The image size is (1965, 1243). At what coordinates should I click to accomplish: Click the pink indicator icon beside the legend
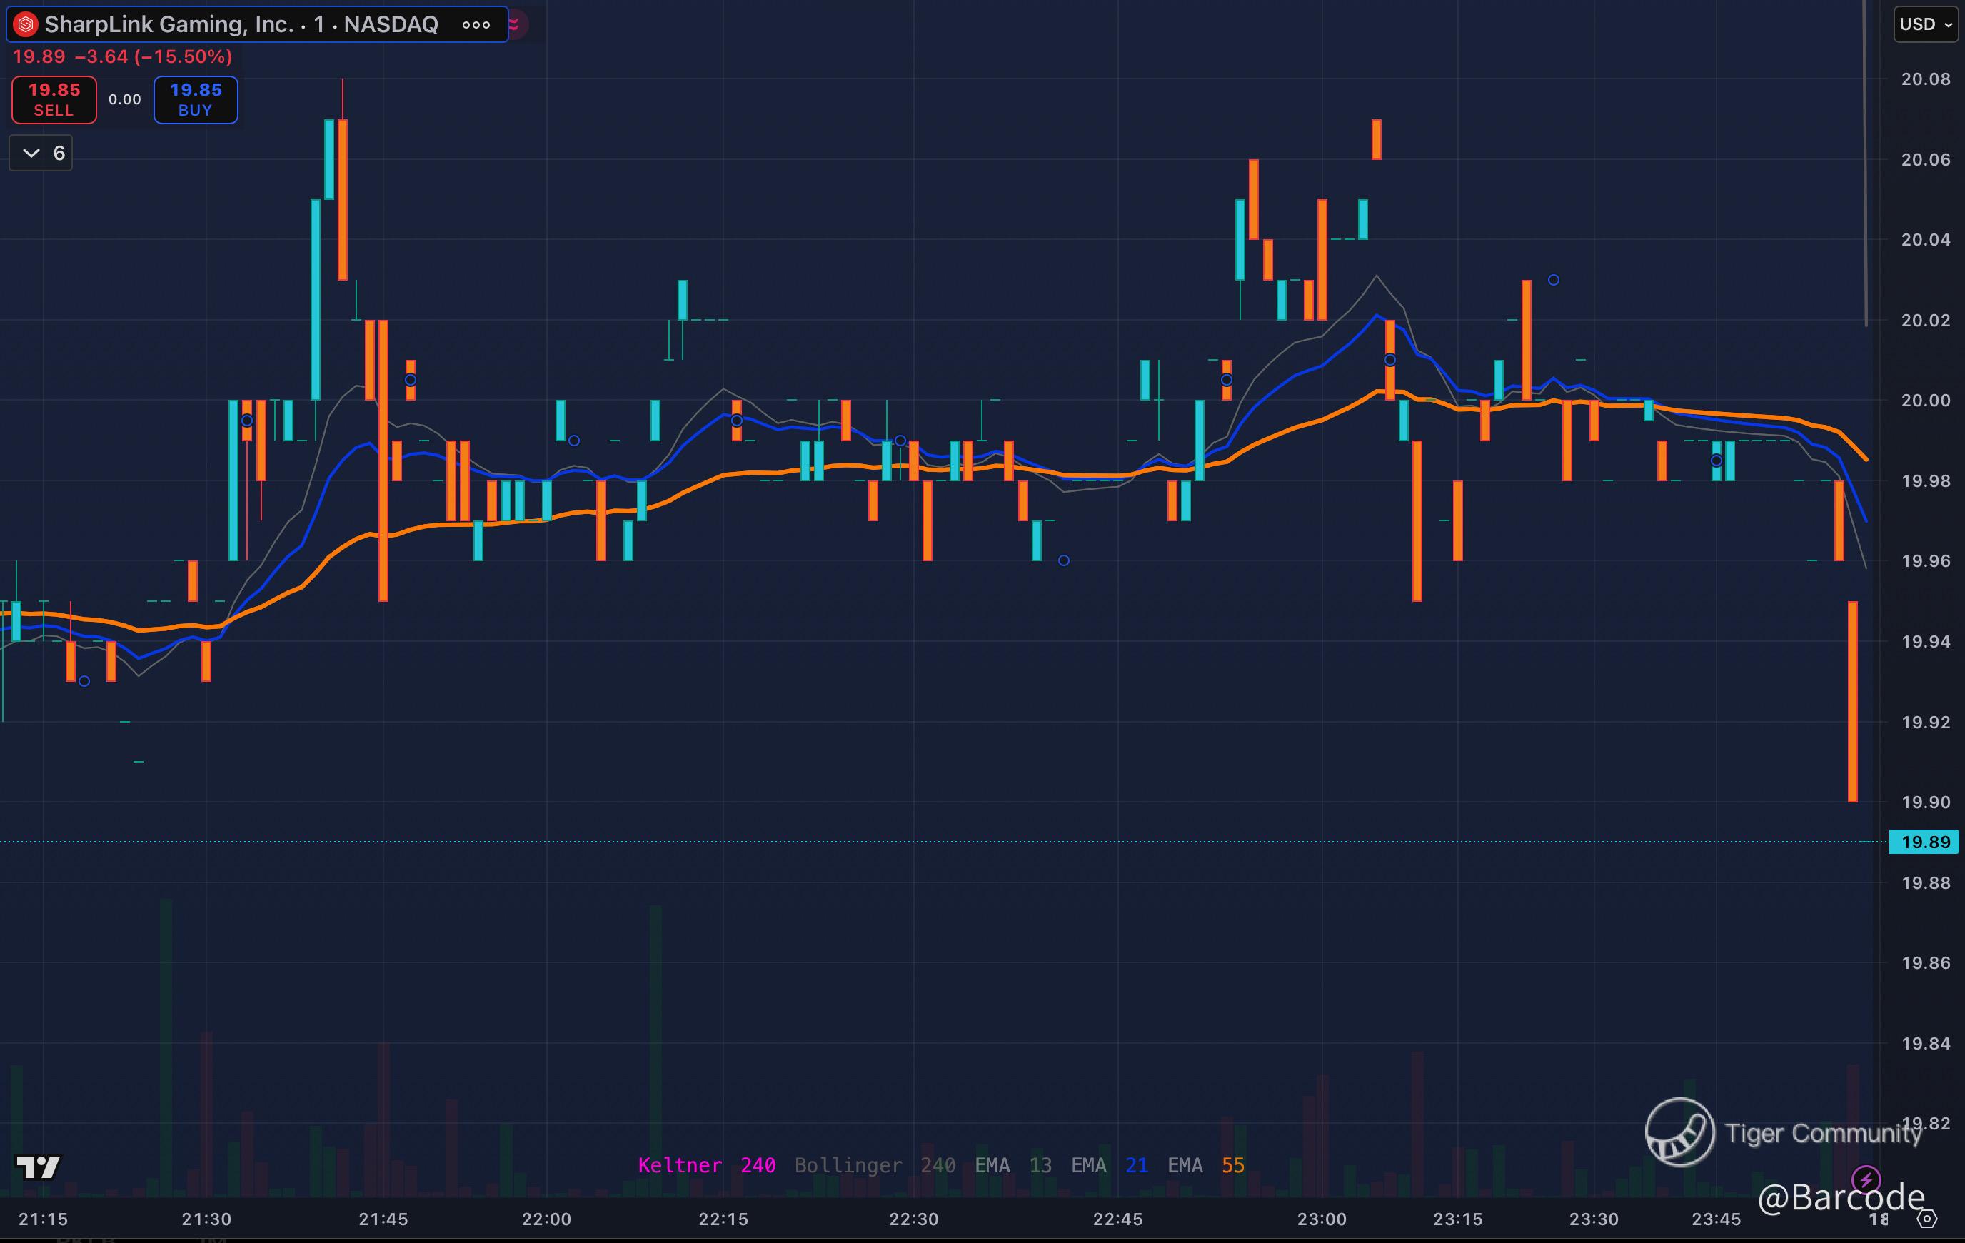point(516,24)
